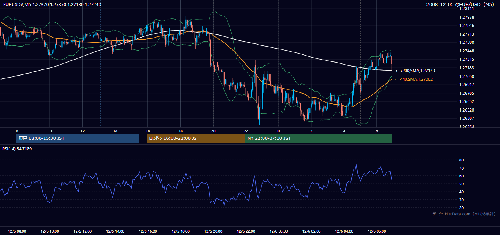This screenshot has width=500, height=235.
Task: Select the <-<200,SMA,1.27140 label
Action: click(415, 70)
